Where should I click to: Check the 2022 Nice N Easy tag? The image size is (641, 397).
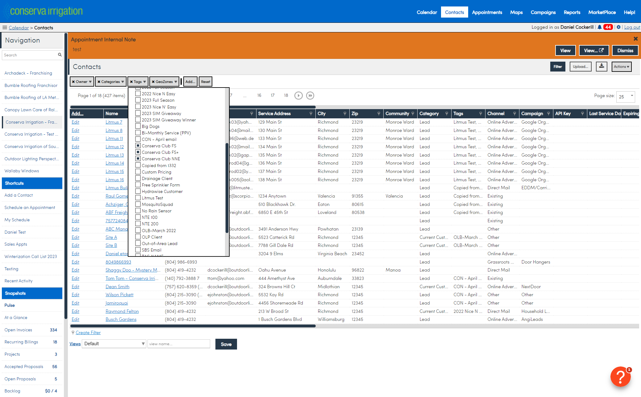click(x=138, y=93)
